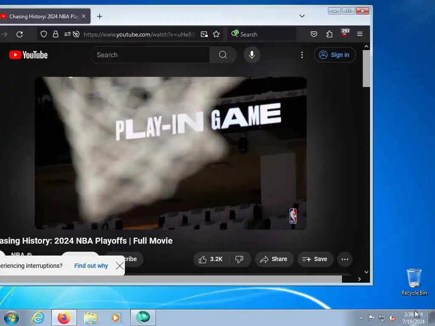Click the autoplay blocked icon in address bar
Screen dimensions: 435x326
click(76, 34)
